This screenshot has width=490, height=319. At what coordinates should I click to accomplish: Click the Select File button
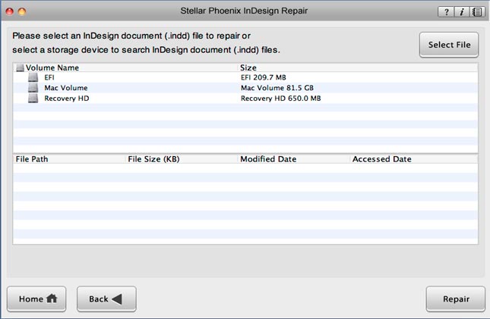[449, 45]
